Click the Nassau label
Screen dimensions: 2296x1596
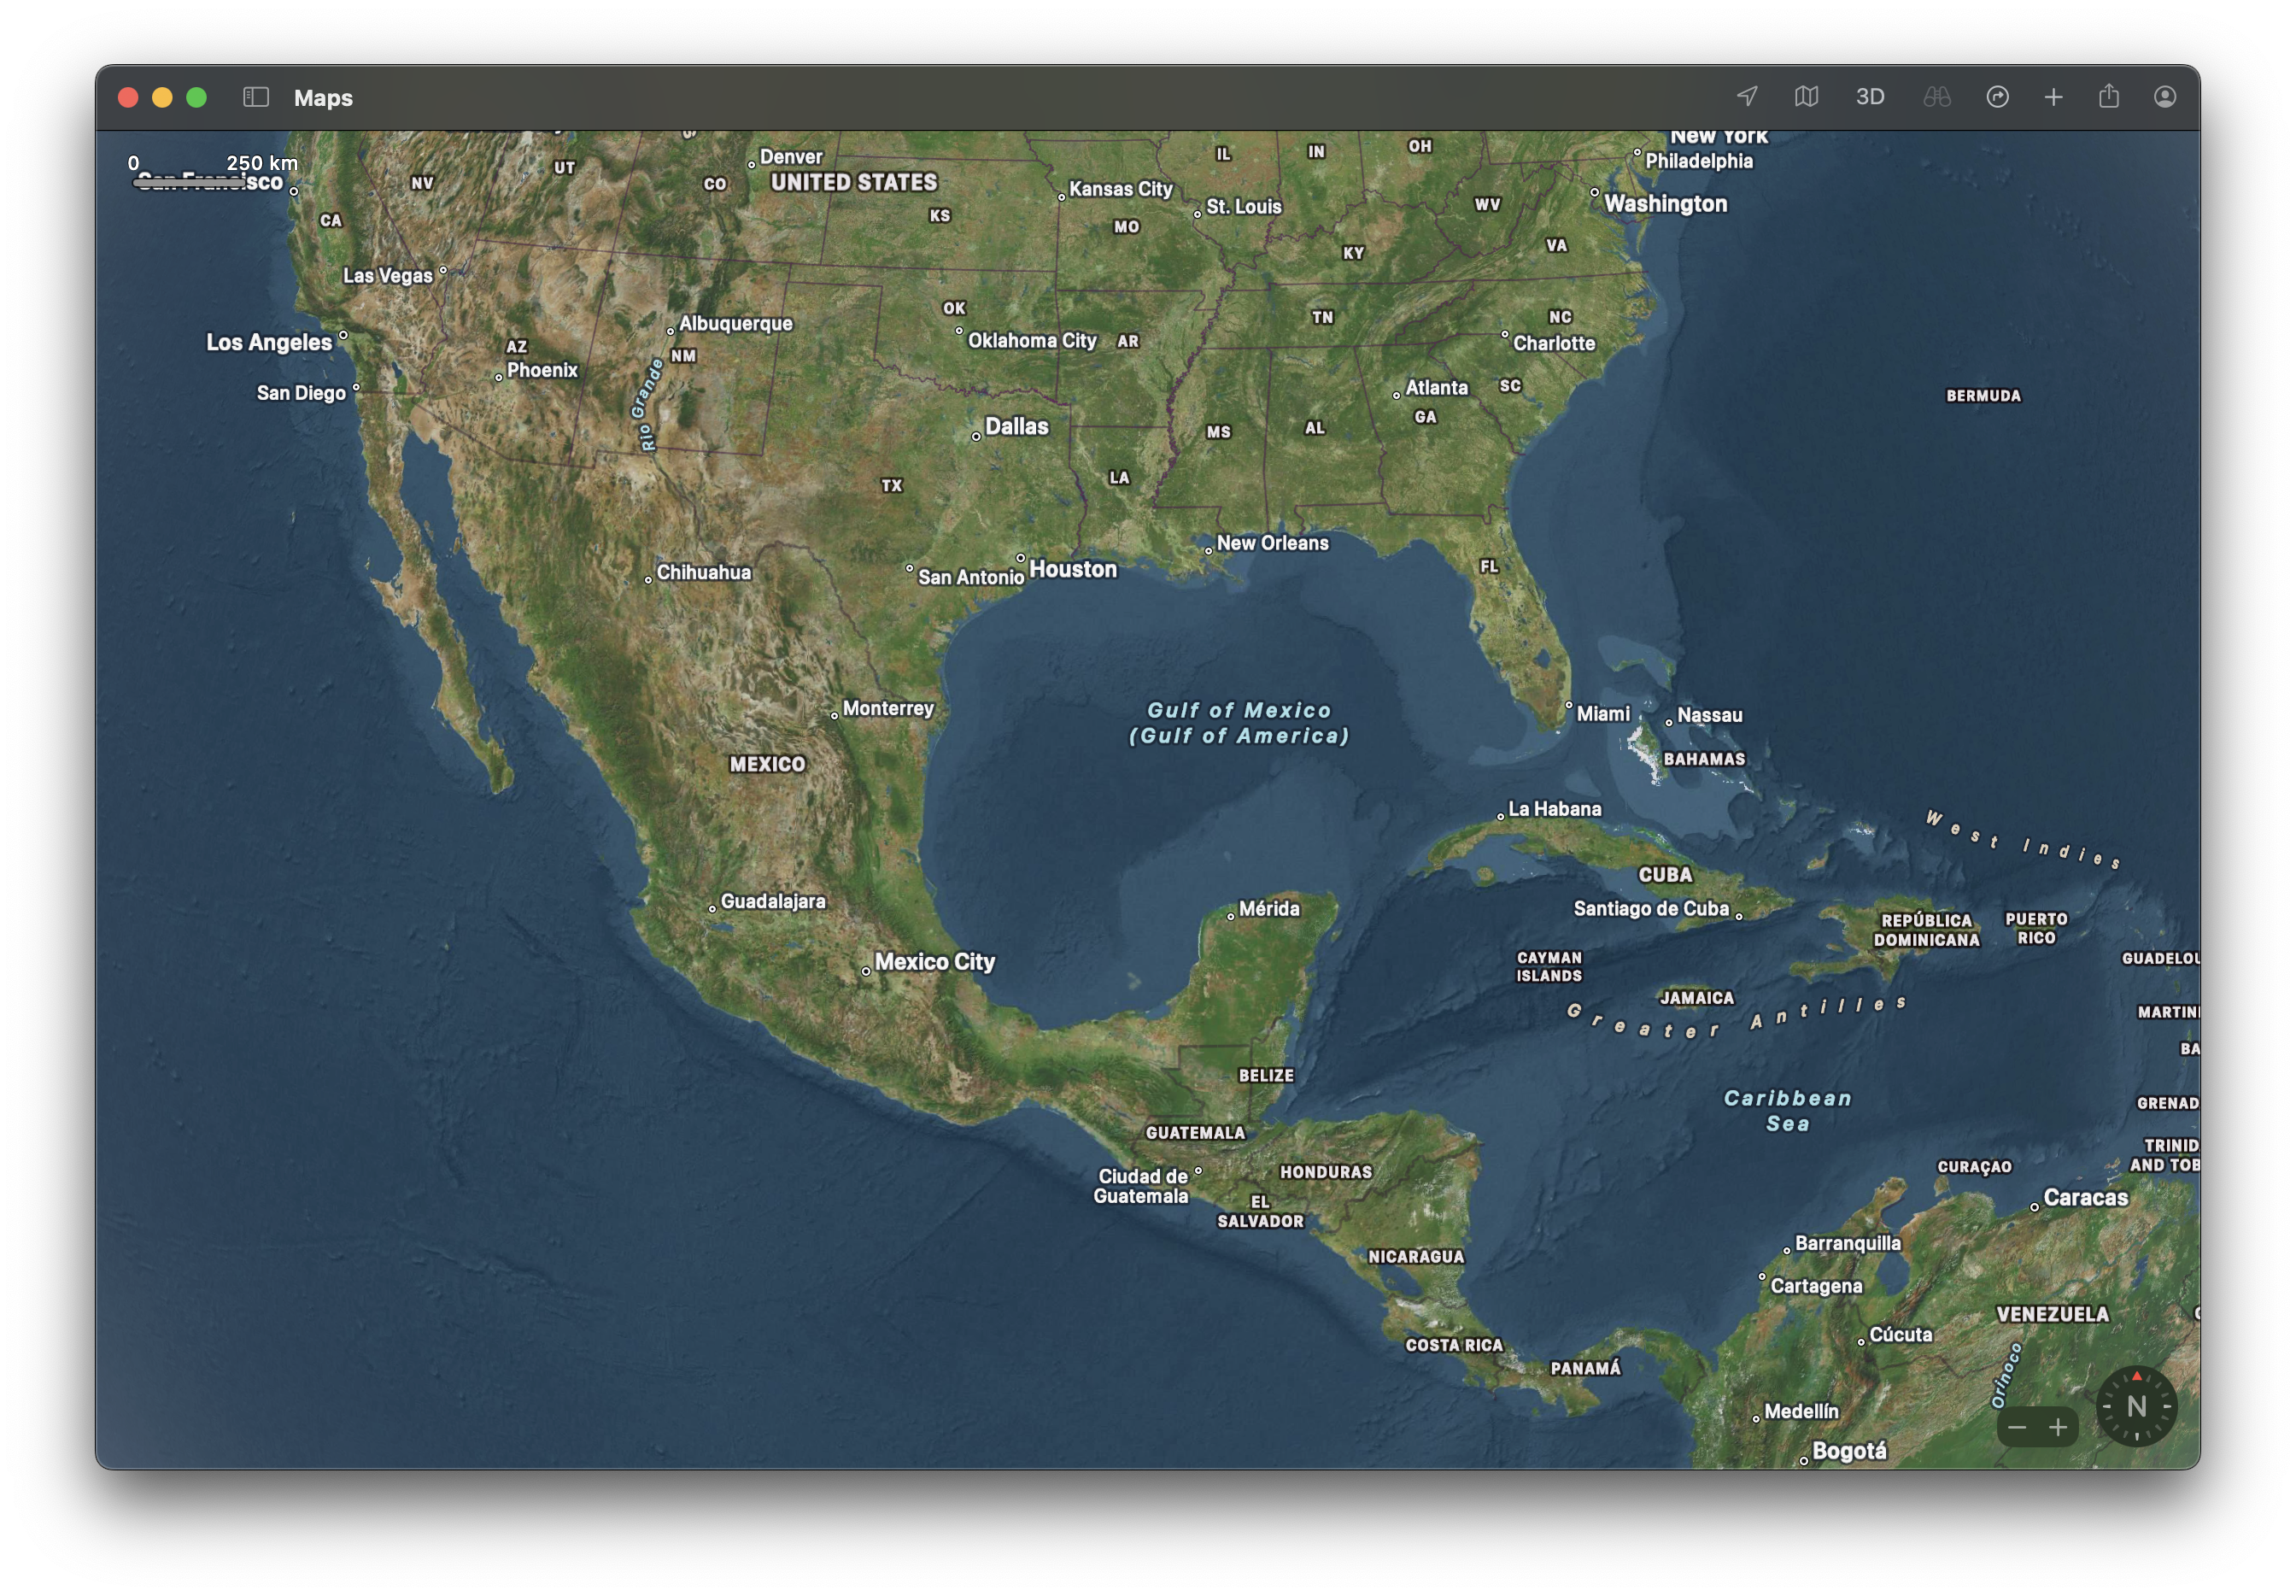(1709, 715)
